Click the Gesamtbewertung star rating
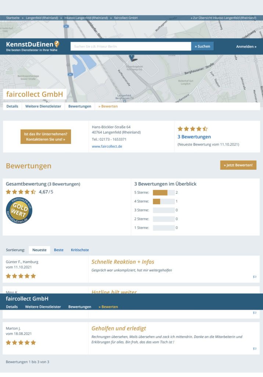Image resolution: width=263 pixels, height=377 pixels. [21, 192]
